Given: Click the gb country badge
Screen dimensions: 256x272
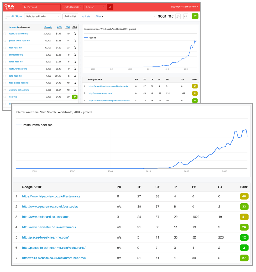Looking at the screenshot, I should pyautogui.click(x=178, y=16).
